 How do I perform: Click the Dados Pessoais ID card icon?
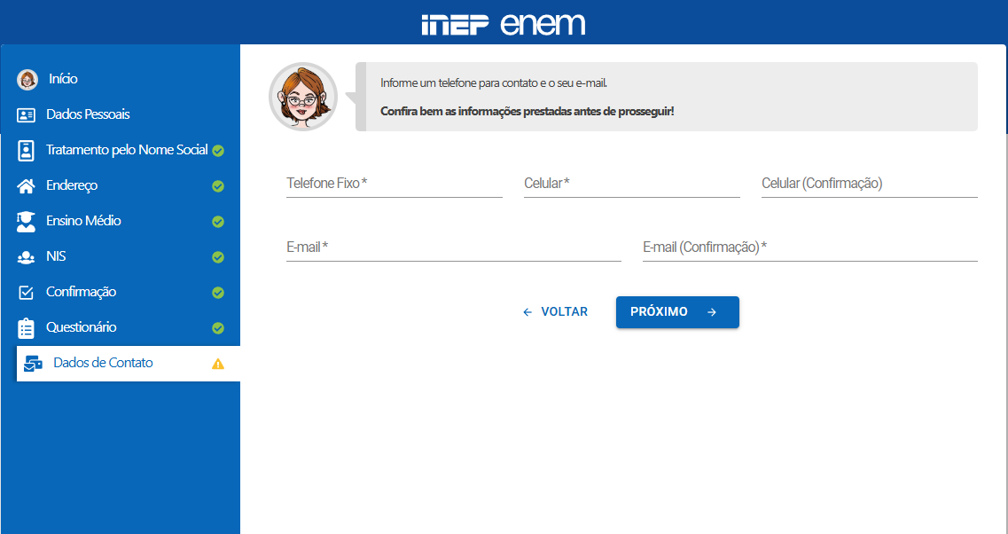pos(27,115)
